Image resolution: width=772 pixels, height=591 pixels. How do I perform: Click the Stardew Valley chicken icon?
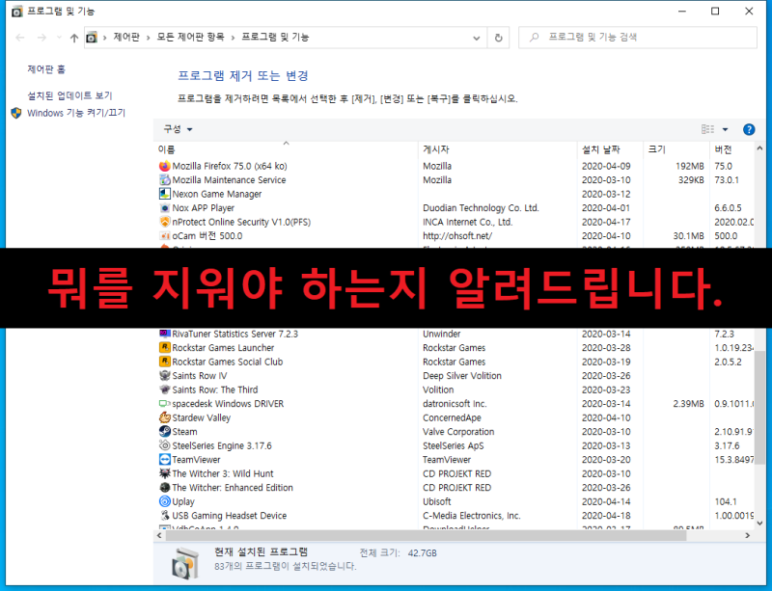point(164,417)
